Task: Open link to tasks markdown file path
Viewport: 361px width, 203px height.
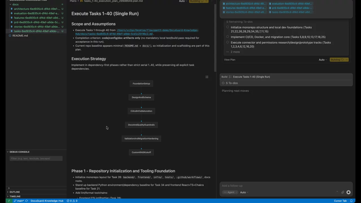Action: pyautogui.click(x=137, y=32)
